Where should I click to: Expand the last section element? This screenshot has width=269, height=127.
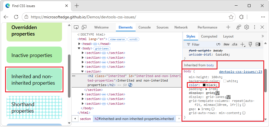83,104
